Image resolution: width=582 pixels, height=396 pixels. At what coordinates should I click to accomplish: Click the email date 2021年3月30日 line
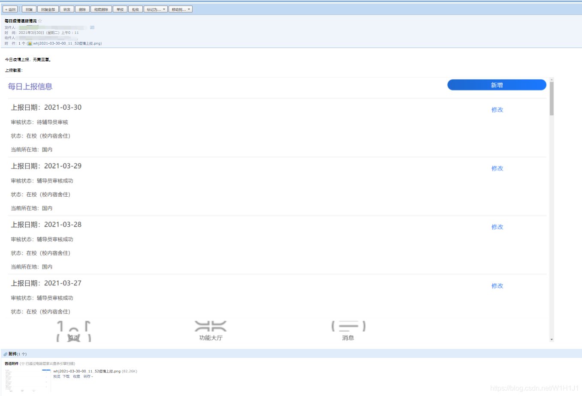pos(48,33)
